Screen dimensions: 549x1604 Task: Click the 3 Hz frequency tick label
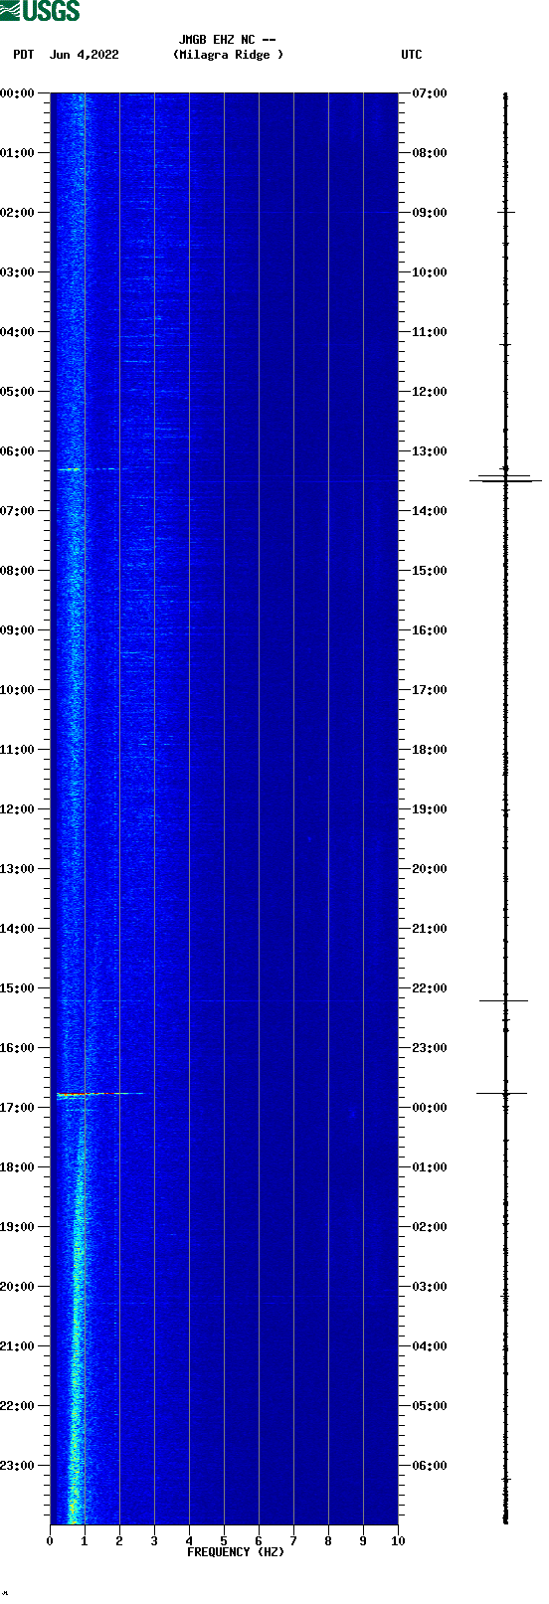click(x=154, y=1541)
